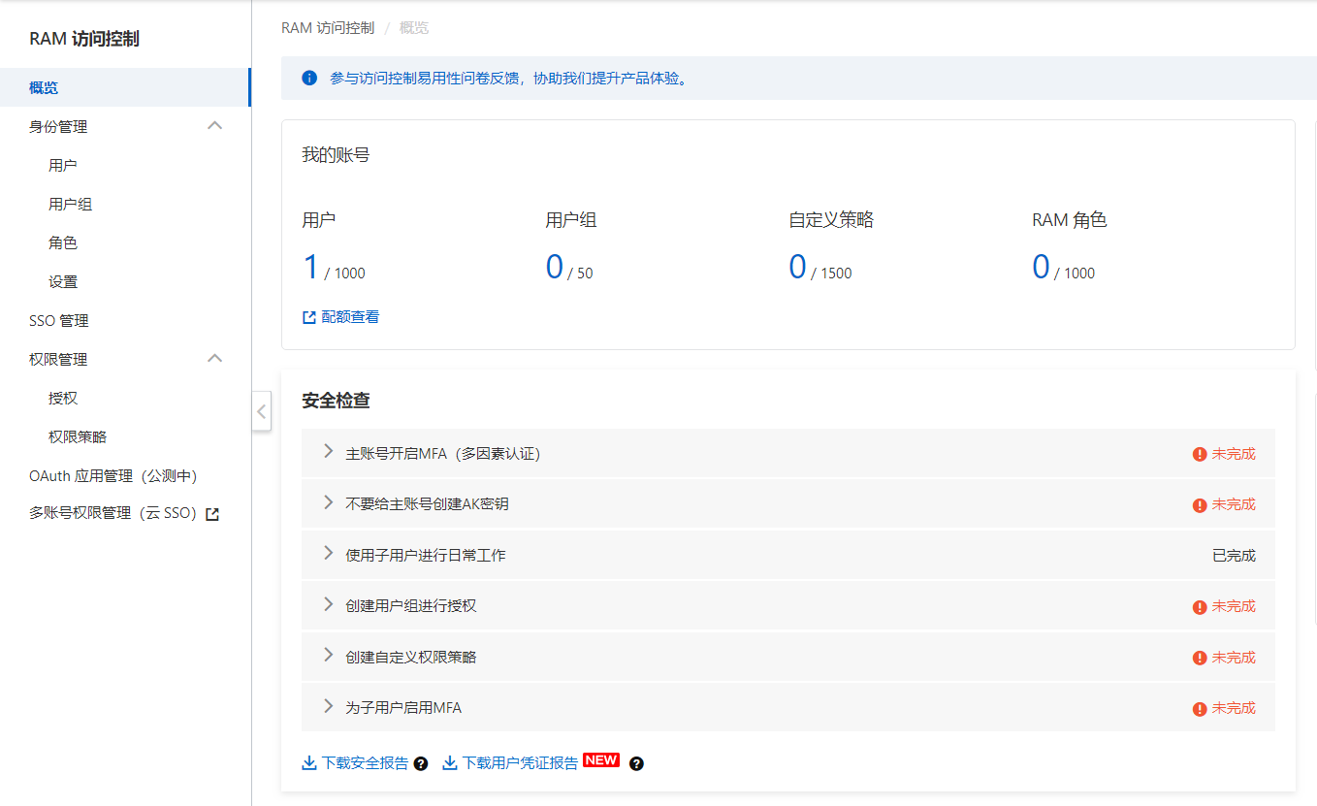Click the info icon in the feedback banner
The width and height of the screenshot is (1317, 806).
(307, 78)
